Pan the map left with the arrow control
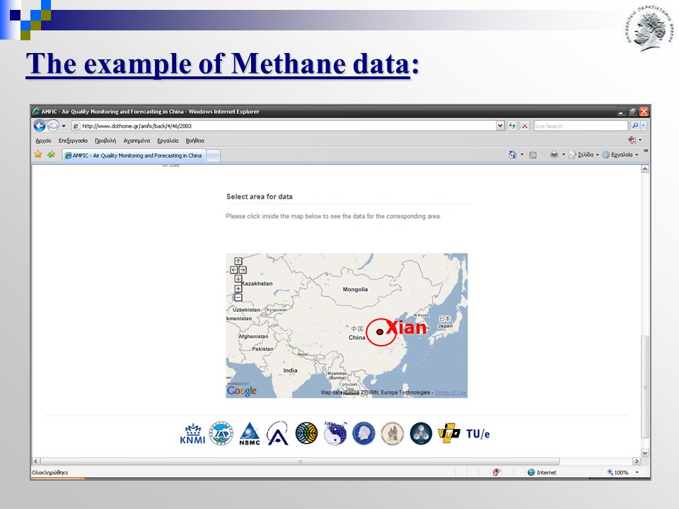 [x=234, y=269]
